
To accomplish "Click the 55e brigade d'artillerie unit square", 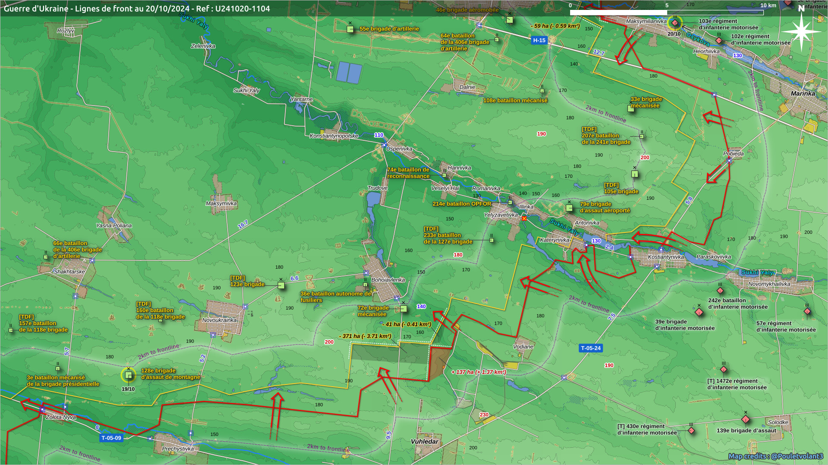I will 350,29.
